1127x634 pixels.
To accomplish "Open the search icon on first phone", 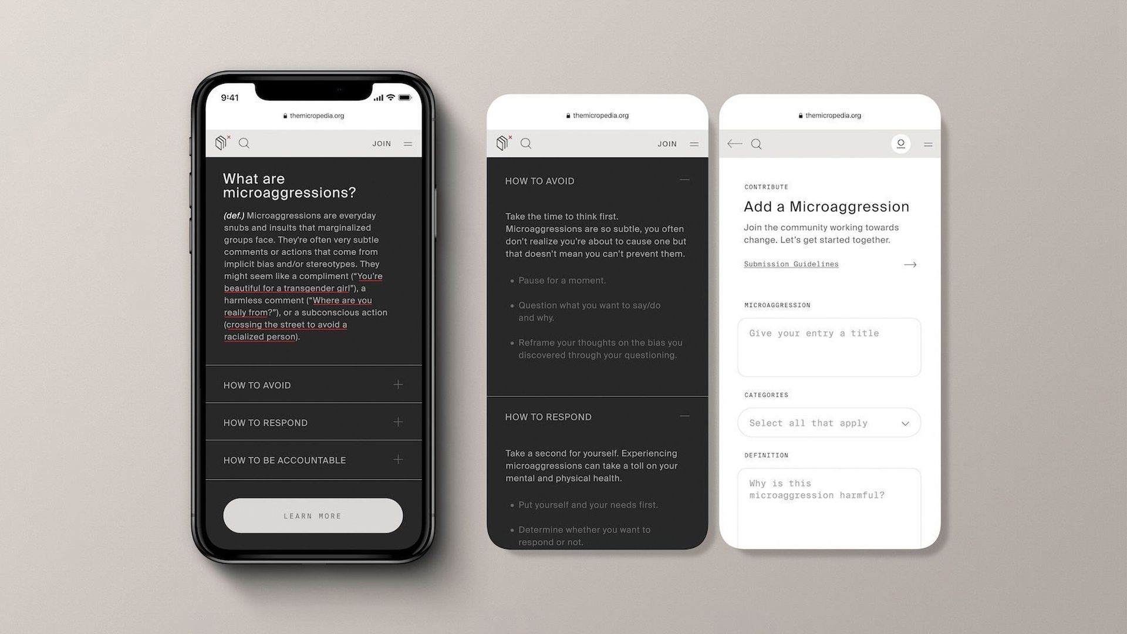I will pyautogui.click(x=245, y=143).
